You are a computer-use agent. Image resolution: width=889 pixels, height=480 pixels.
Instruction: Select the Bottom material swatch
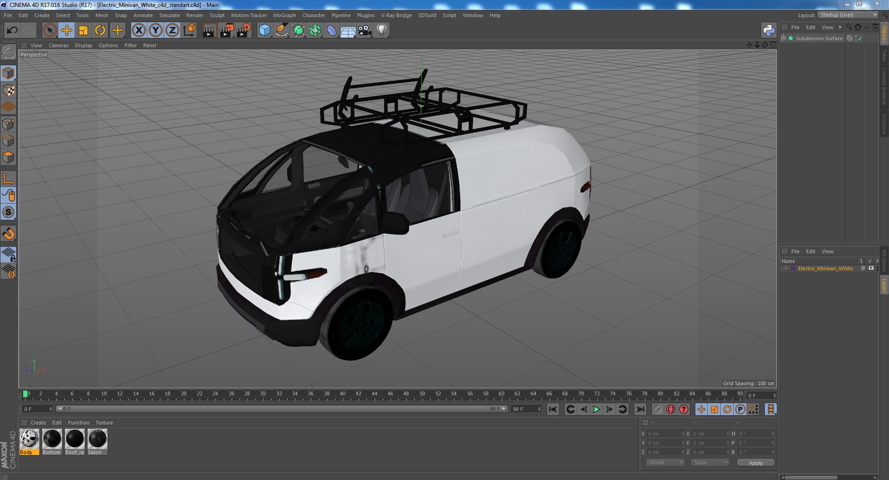coord(52,442)
